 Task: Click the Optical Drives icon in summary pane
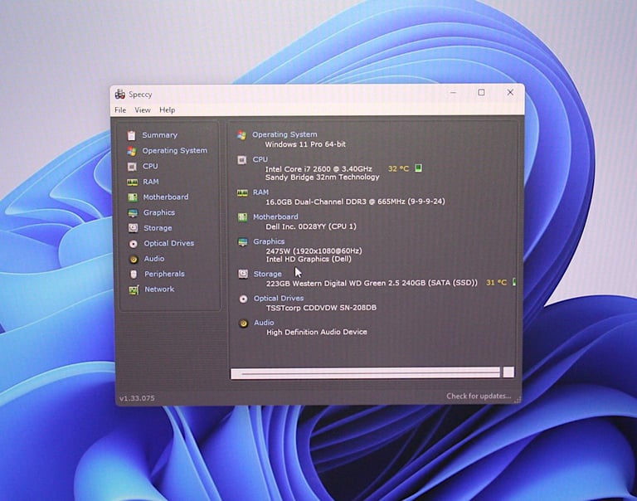tap(243, 299)
